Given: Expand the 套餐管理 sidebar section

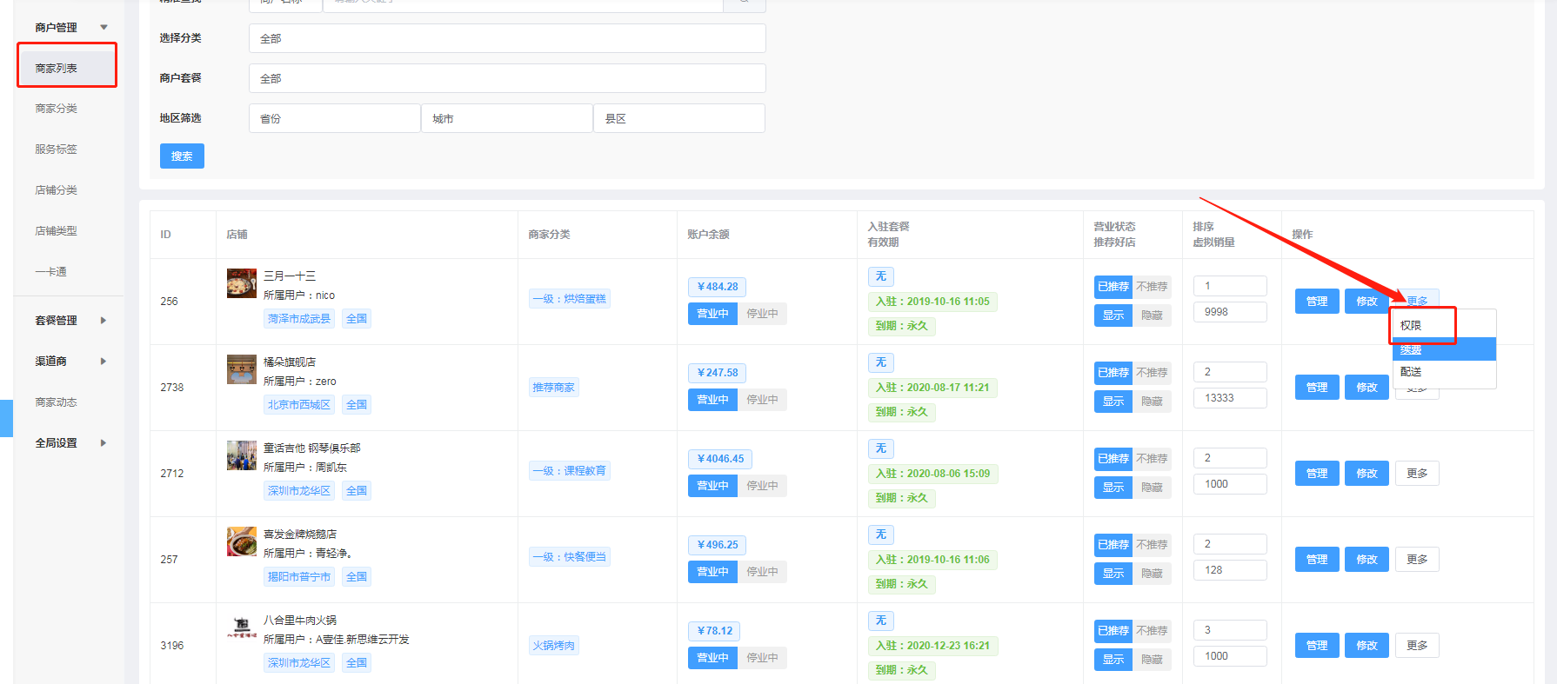Looking at the screenshot, I should (x=104, y=321).
